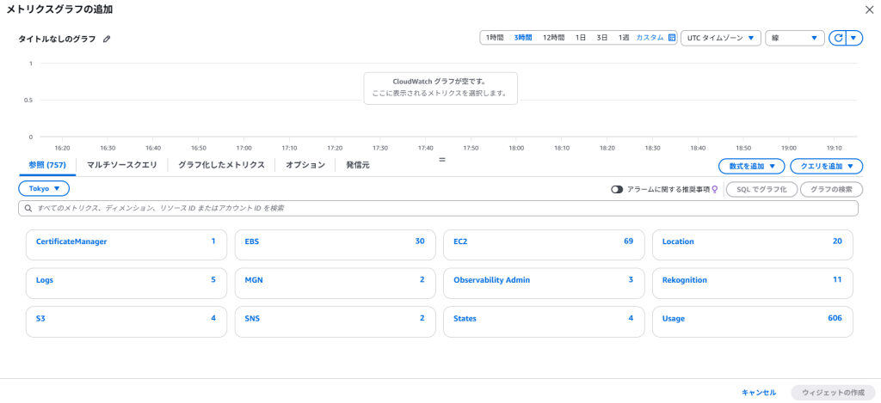Open the EC2 metrics namespace card

coord(543,242)
